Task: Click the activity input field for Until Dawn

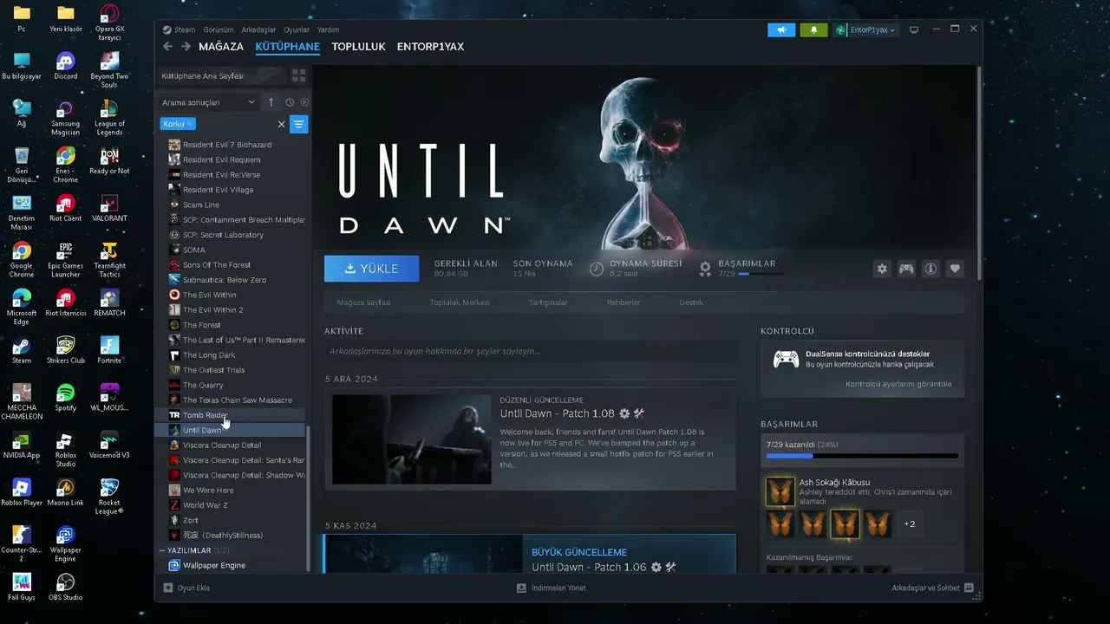Action: 530,351
